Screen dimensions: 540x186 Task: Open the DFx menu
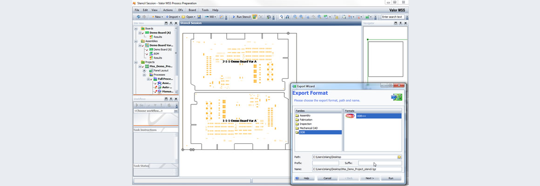(x=181, y=10)
